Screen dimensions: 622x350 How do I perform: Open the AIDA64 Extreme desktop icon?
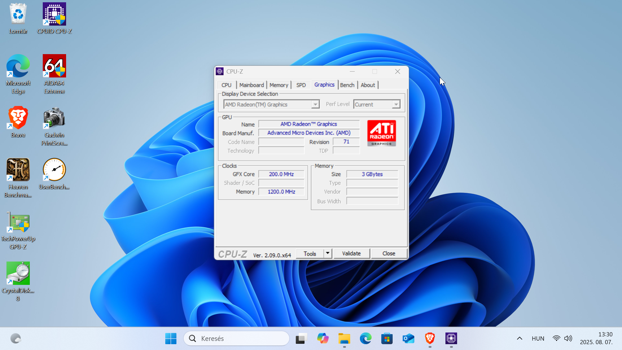pos(54,74)
